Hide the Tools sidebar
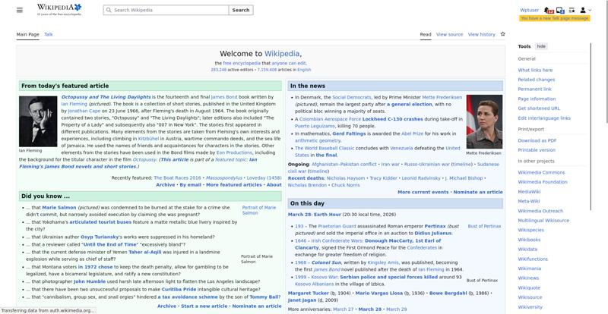608x314 pixels. click(x=541, y=46)
